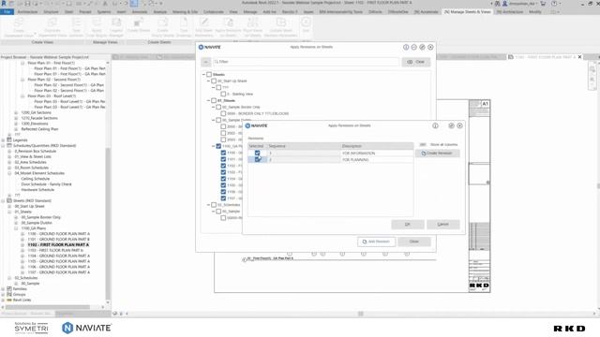600x337 pixels.
Task: Open the Collaborate ribbon tab
Action: [x=214, y=12]
